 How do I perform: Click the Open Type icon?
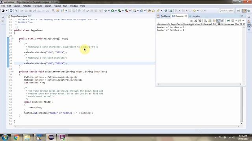point(149,11)
